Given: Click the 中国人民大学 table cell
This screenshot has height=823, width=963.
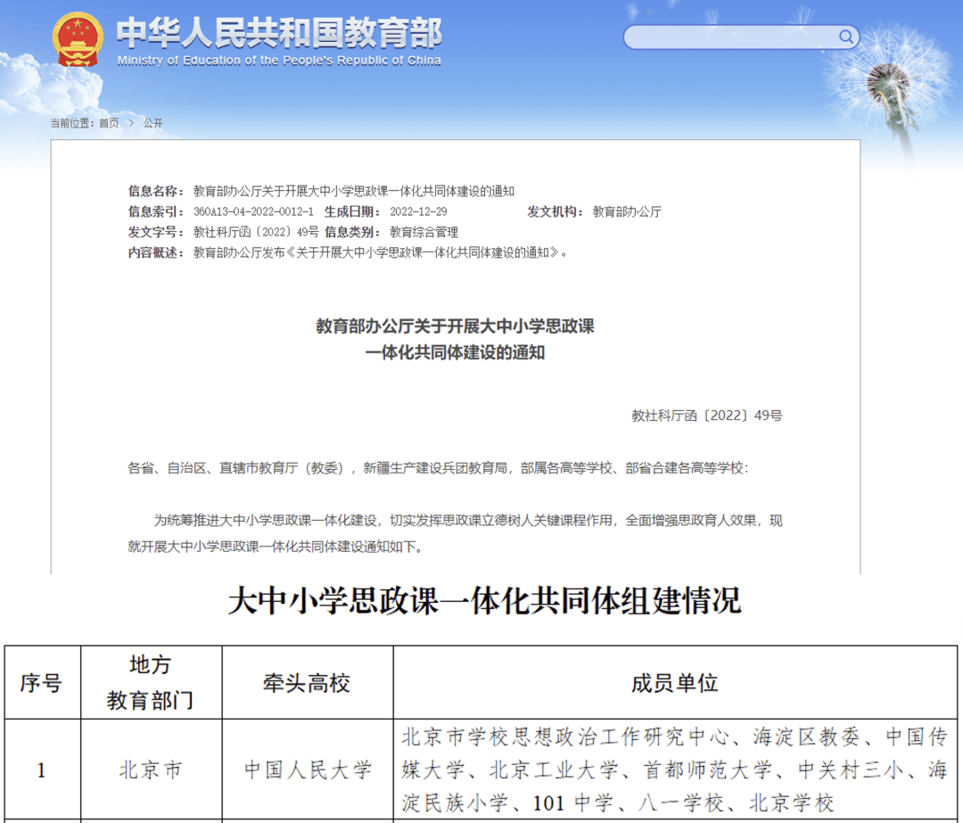Looking at the screenshot, I should [x=307, y=770].
